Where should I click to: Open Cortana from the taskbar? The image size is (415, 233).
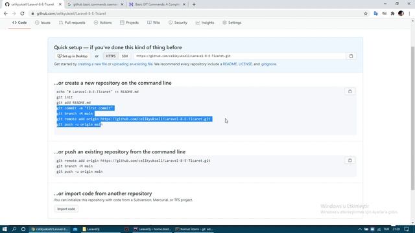23,229
